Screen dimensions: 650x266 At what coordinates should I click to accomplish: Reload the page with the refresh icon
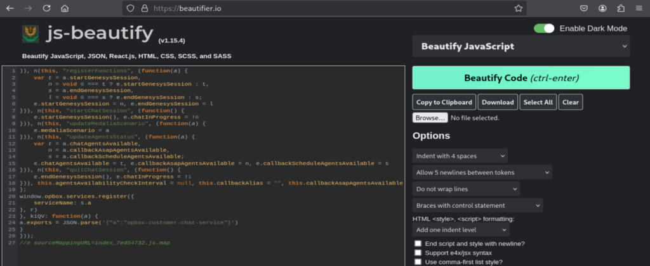click(46, 8)
